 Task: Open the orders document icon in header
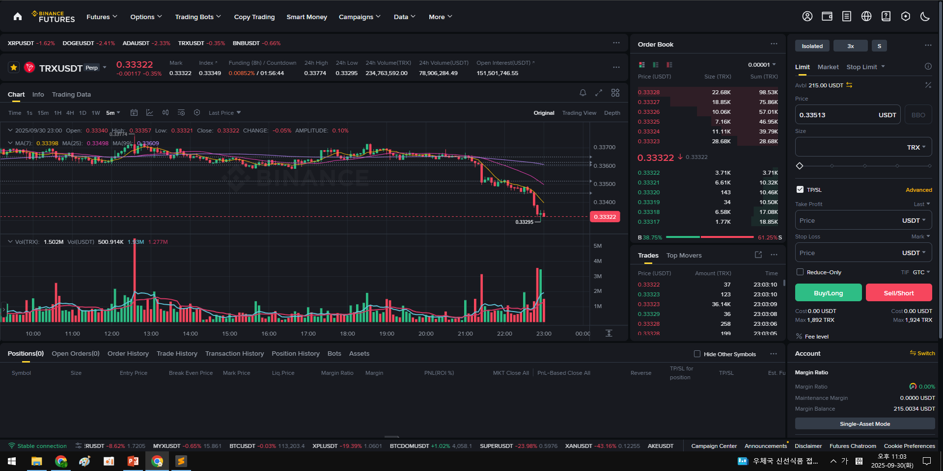(x=847, y=17)
